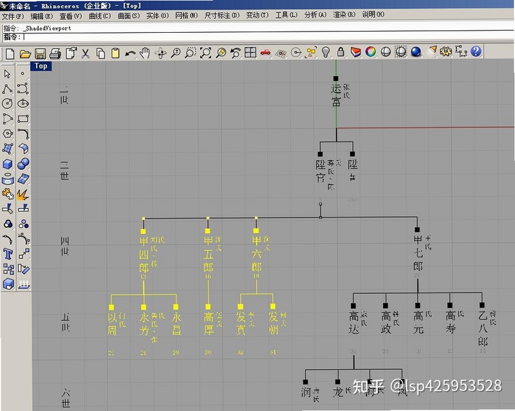
Task: Open the color wheel properties icon
Action: pyautogui.click(x=371, y=52)
